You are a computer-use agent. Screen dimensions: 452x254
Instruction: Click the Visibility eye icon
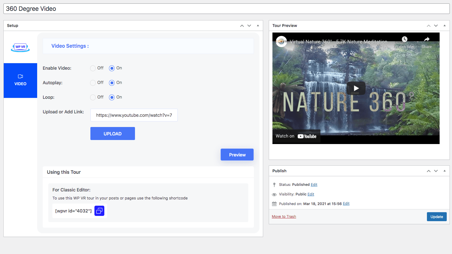[x=274, y=195]
